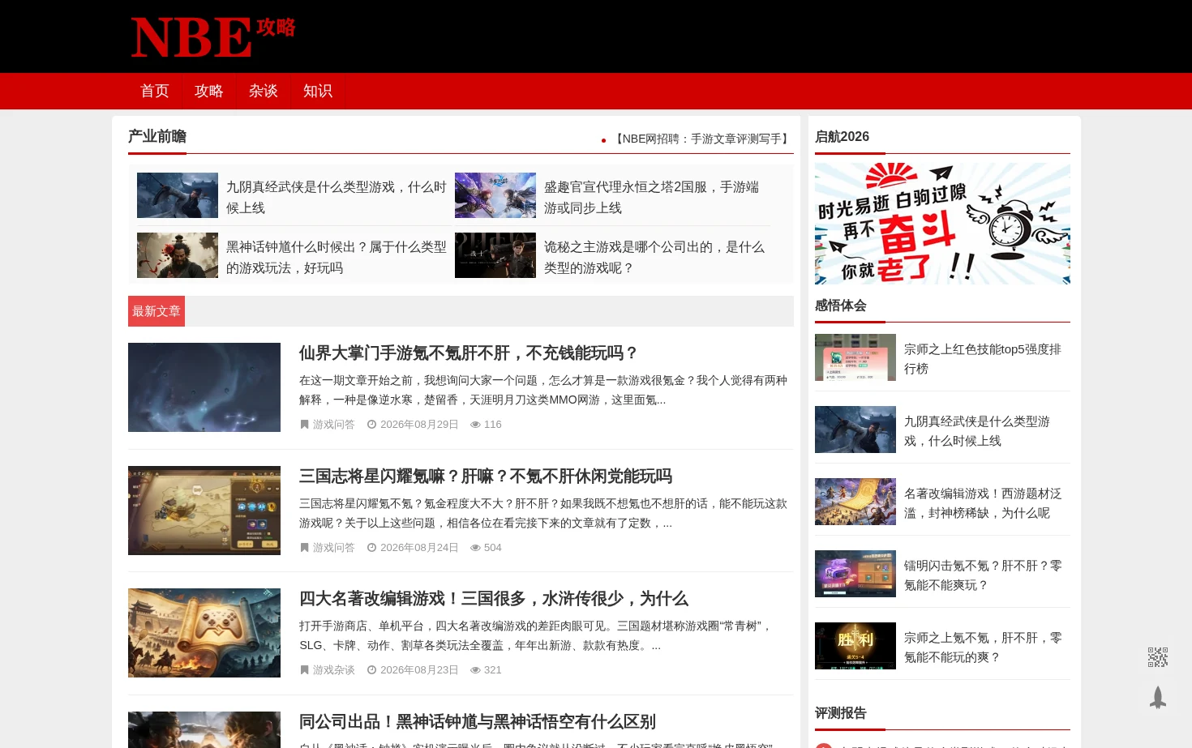Click the rocket back-to-top icon

(1158, 698)
